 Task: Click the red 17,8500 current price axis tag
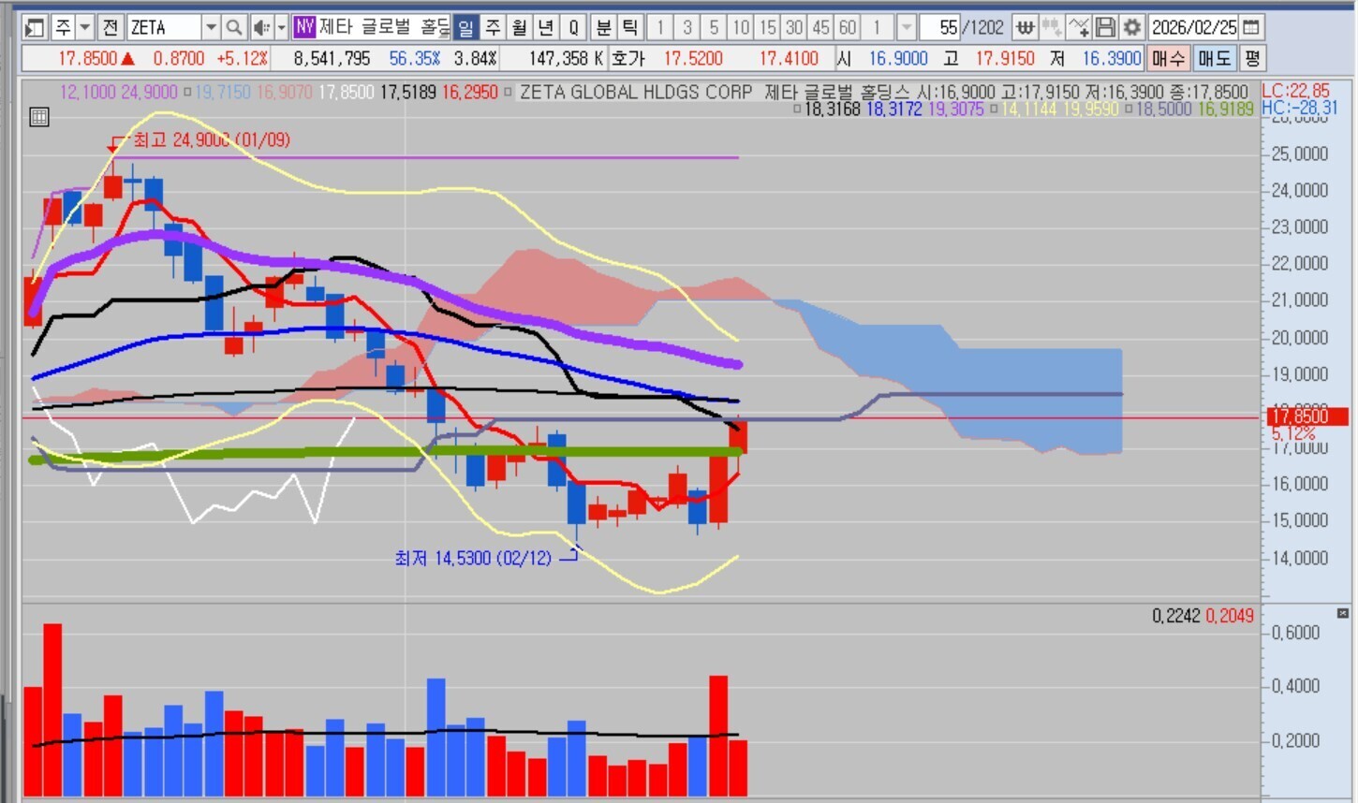click(1307, 416)
